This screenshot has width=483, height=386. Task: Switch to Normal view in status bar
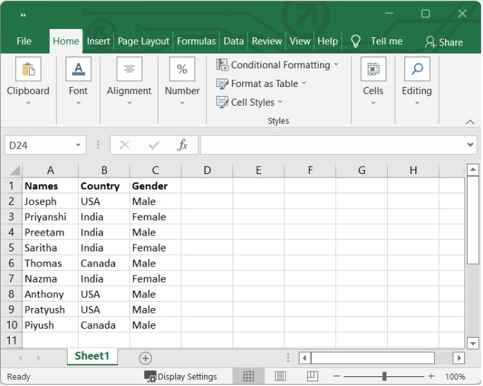pos(248,376)
